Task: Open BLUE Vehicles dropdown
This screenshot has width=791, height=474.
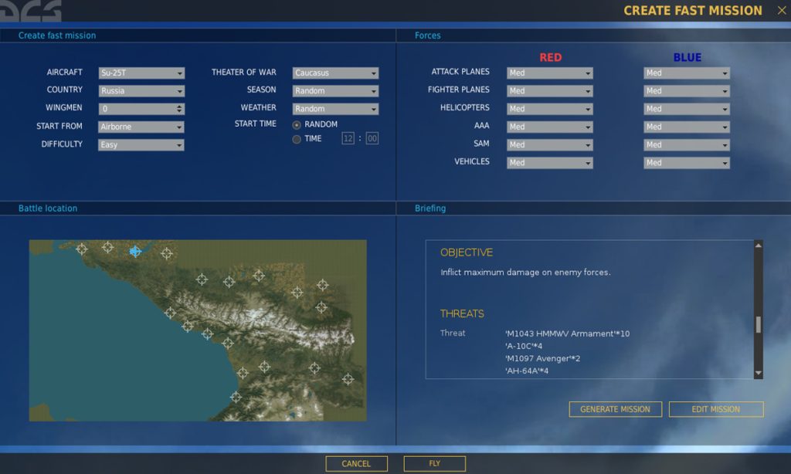Action: (x=687, y=163)
